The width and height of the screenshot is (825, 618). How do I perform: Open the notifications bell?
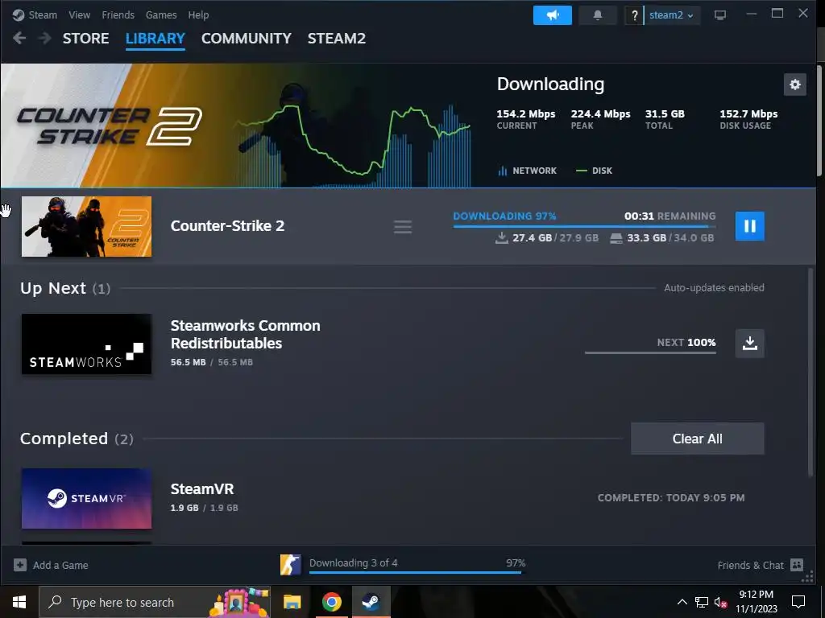click(597, 15)
